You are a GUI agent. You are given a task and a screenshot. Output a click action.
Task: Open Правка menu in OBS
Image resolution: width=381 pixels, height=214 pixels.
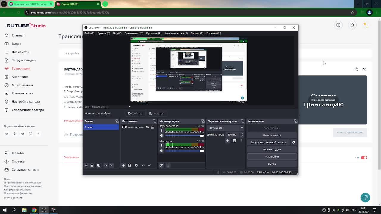pos(104,33)
